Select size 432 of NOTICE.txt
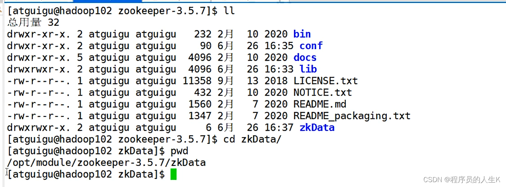 203,93
